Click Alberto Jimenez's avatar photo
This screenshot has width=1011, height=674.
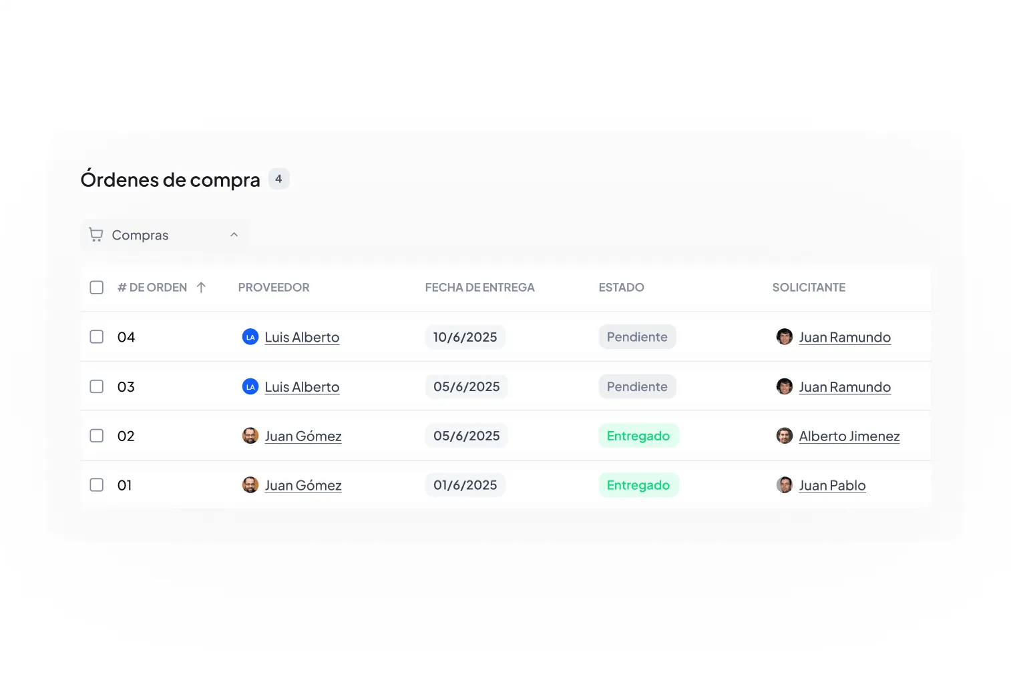(785, 436)
